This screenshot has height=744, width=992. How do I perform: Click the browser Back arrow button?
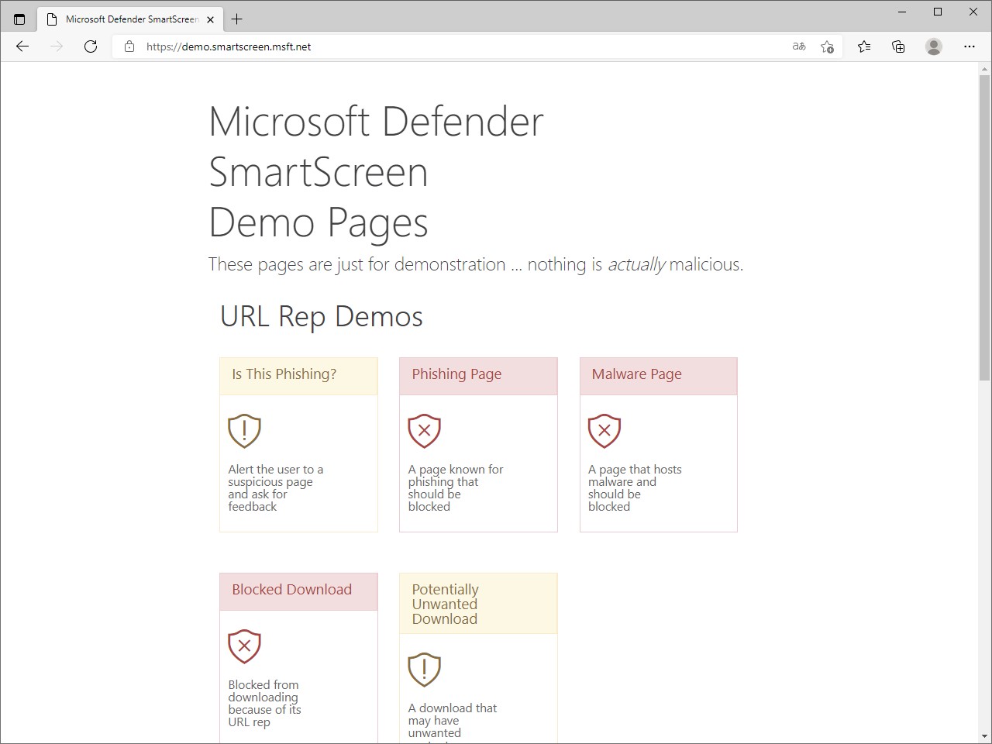22,46
